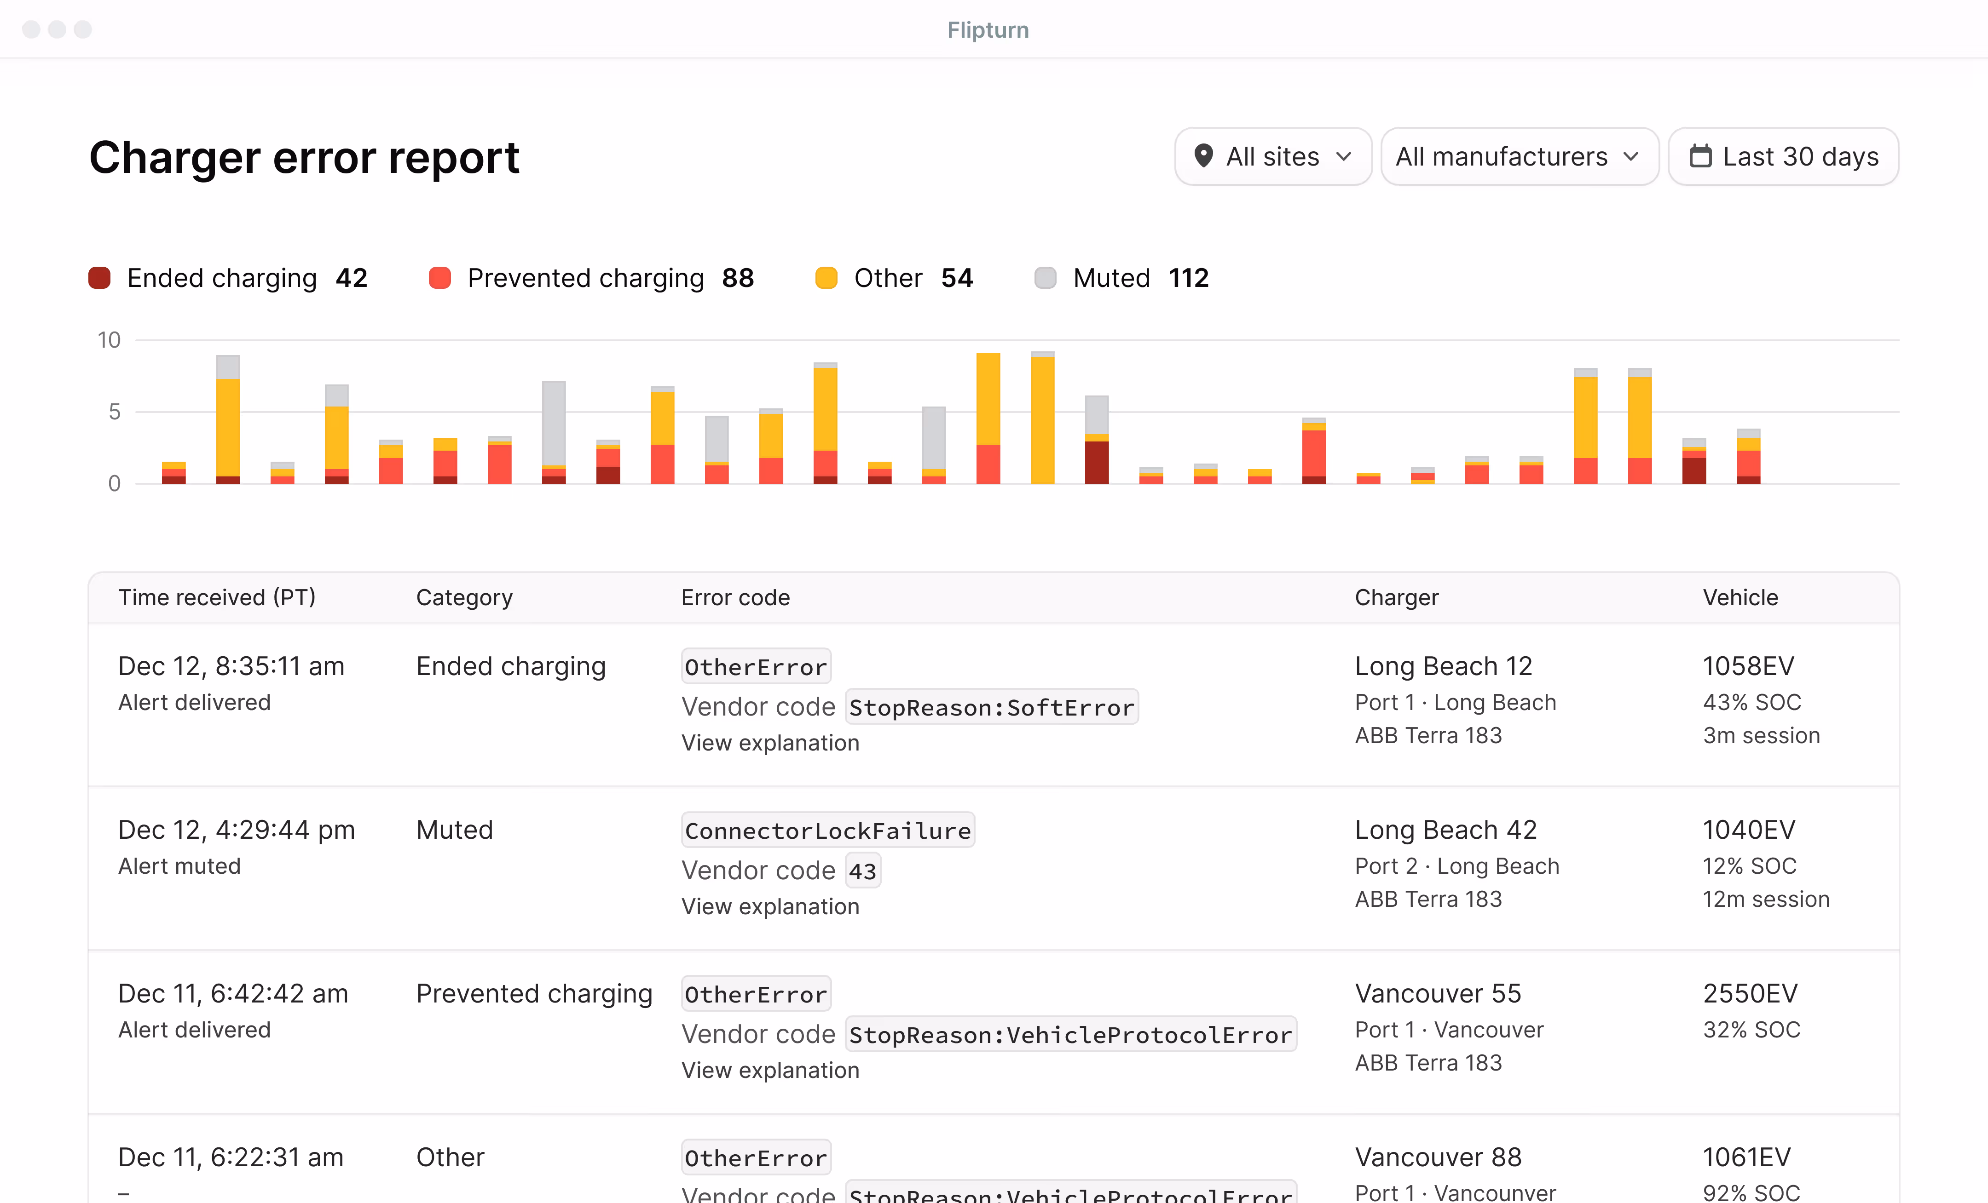Click the Flipturn title in the window bar
Screen dimensions: 1988x1203
pyautogui.click(x=988, y=29)
